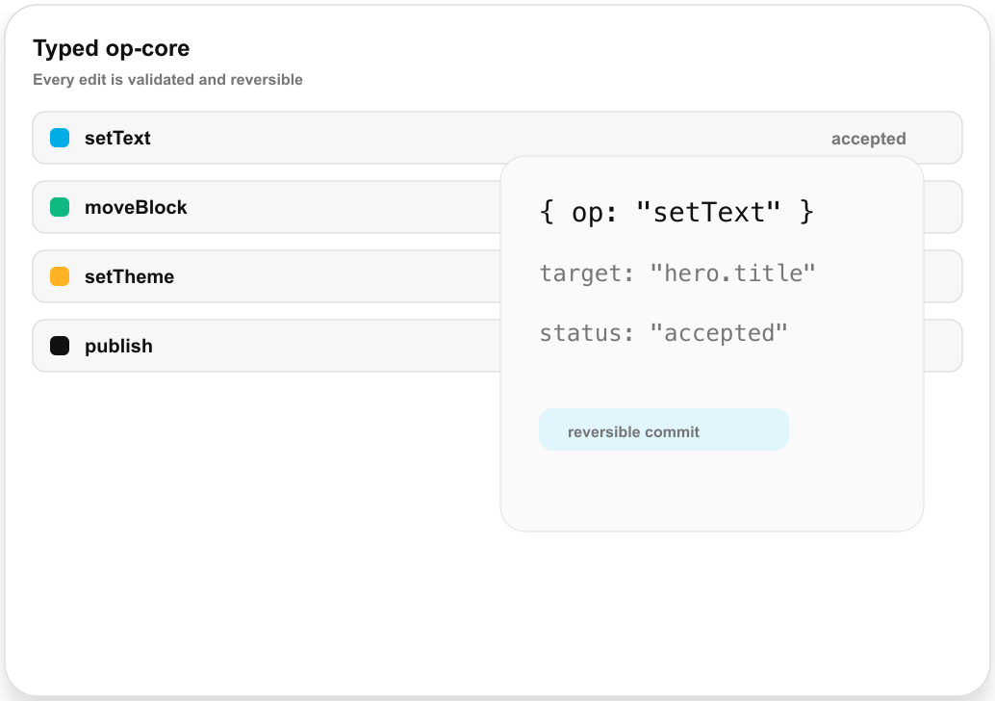
Task: Click the green square beside moveBlock
Action: pyautogui.click(x=60, y=207)
